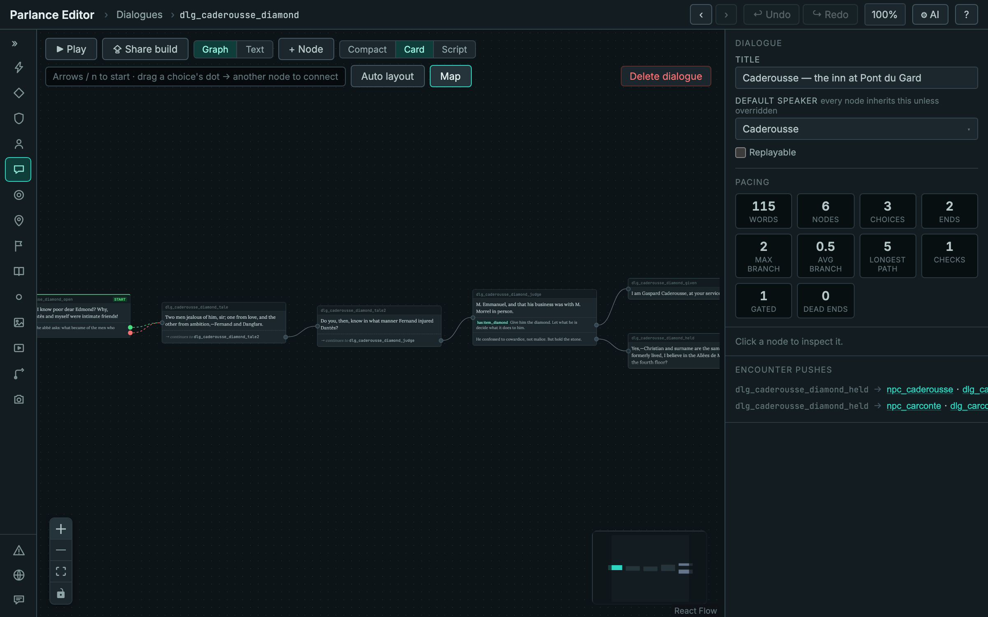Click the Delete dialogue button
This screenshot has height=617, width=988.
666,77
